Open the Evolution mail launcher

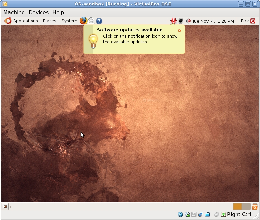pyautogui.click(x=91, y=21)
